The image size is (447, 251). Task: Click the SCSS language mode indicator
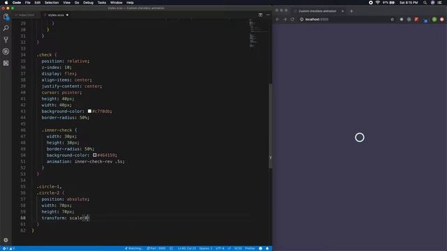[238, 248]
